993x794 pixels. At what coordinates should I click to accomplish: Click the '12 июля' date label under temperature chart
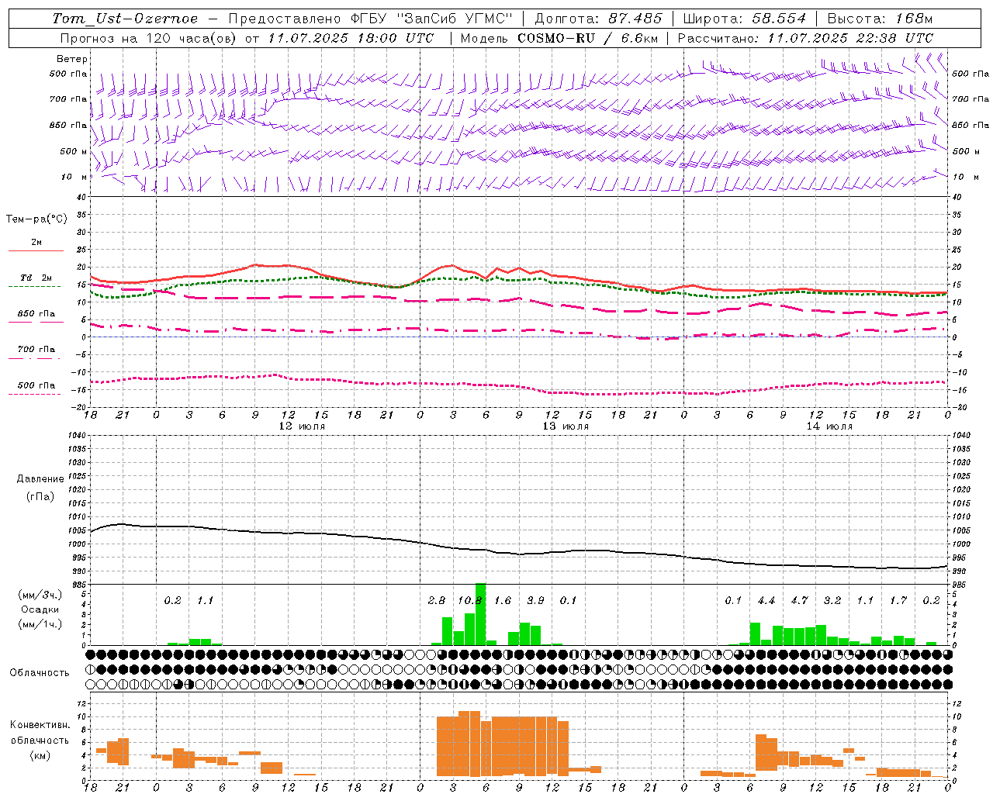(x=302, y=426)
